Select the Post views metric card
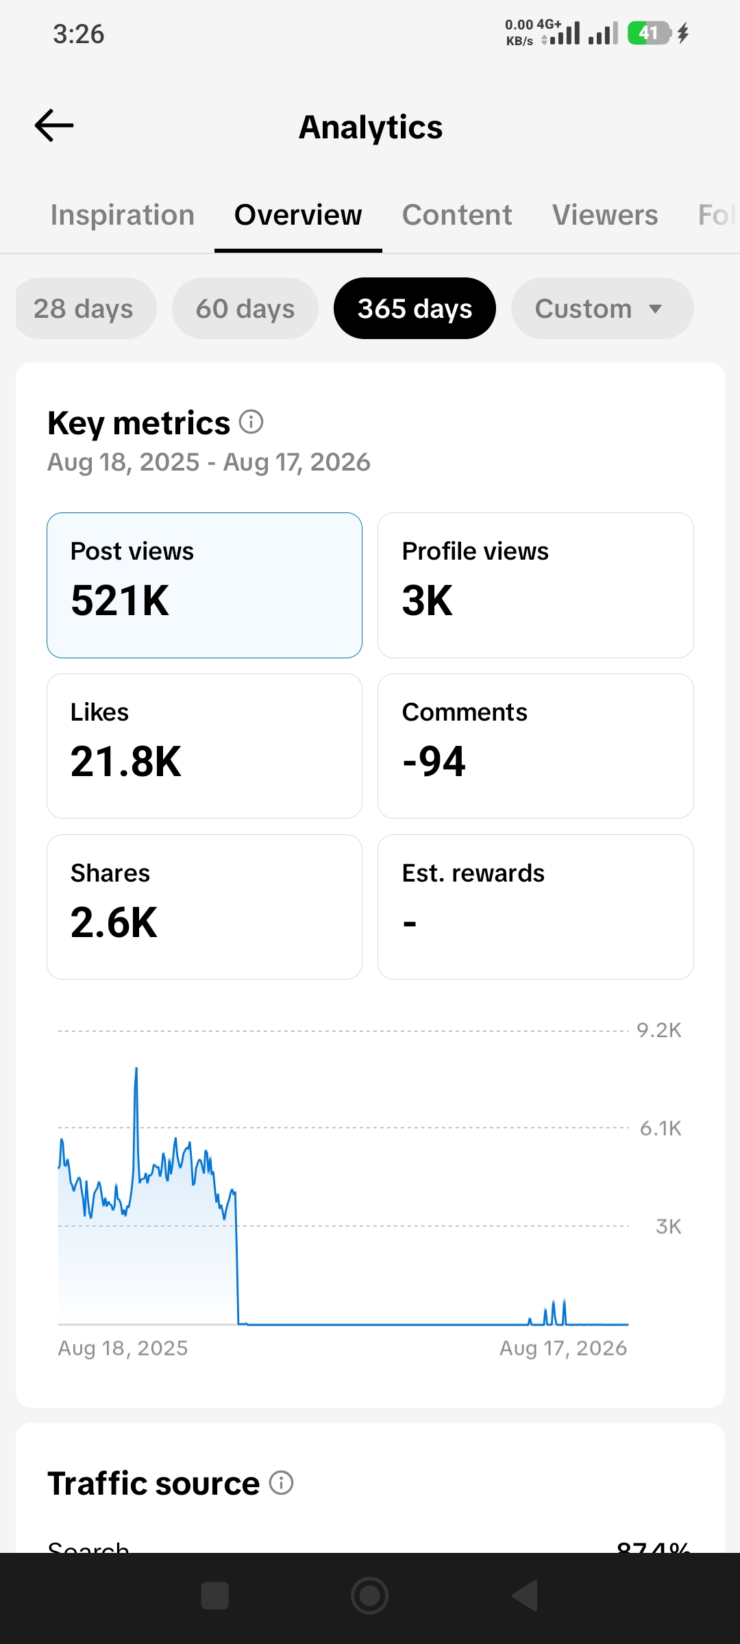Viewport: 740px width, 1644px height. (x=204, y=585)
